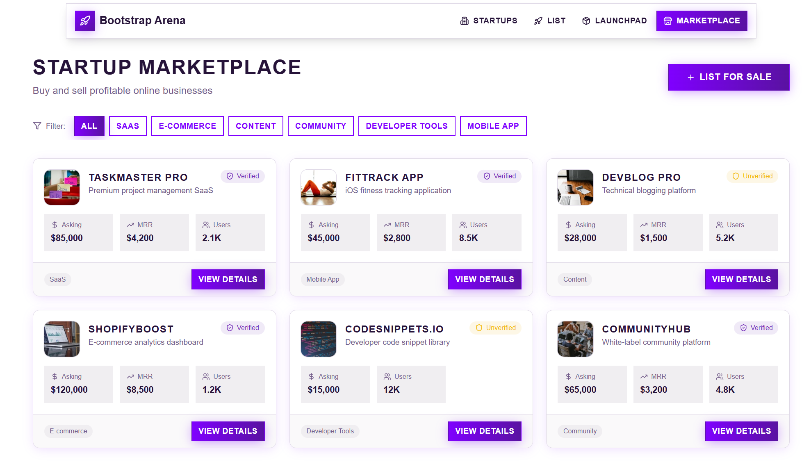Click the Verified shield icon on TaskMaster Pro
This screenshot has height=469, width=811.
coord(229,176)
